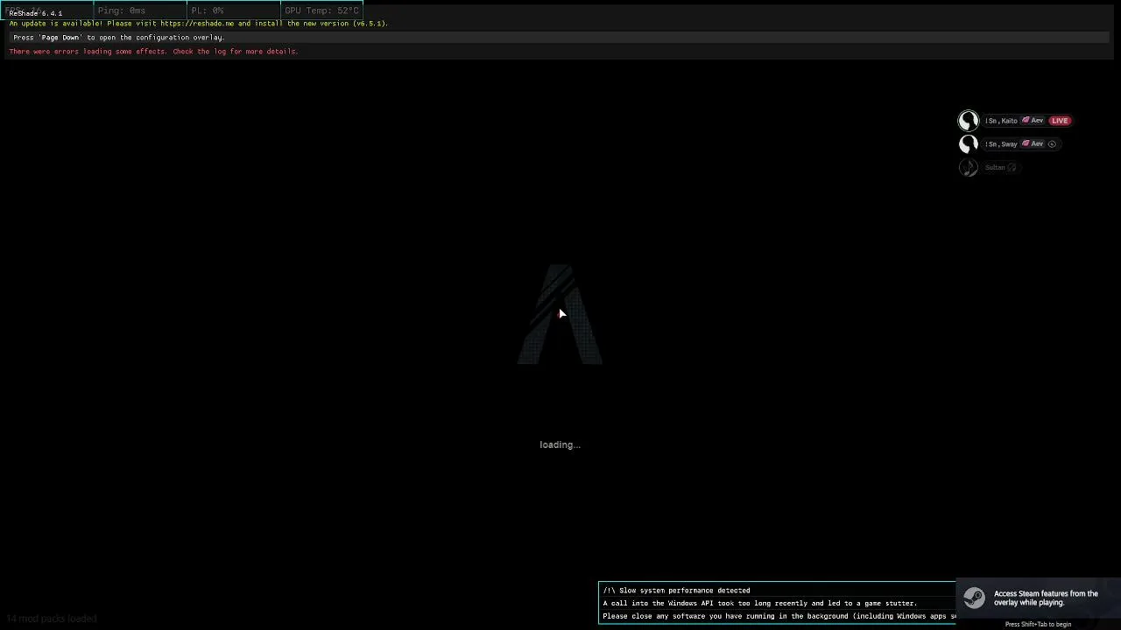Click Kaito's avatar icon

968,121
